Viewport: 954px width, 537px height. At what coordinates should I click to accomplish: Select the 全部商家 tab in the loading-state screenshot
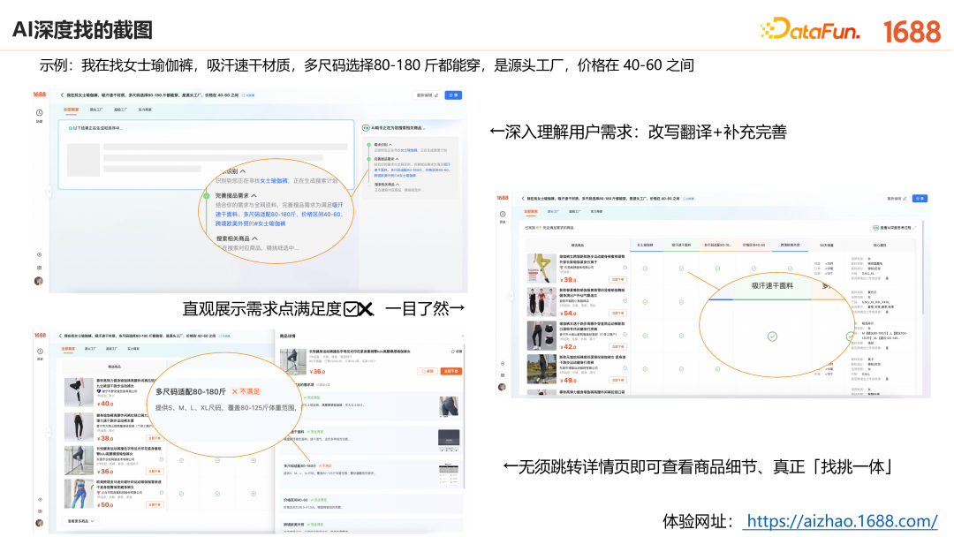point(72,110)
